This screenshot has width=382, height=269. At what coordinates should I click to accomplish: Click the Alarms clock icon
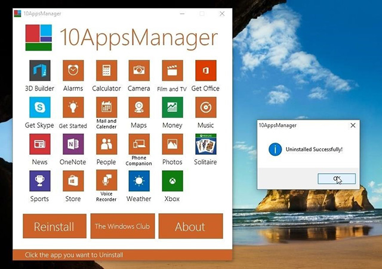click(x=73, y=70)
